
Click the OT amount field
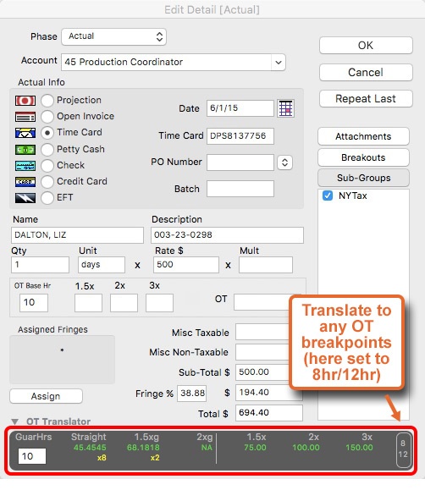point(262,302)
